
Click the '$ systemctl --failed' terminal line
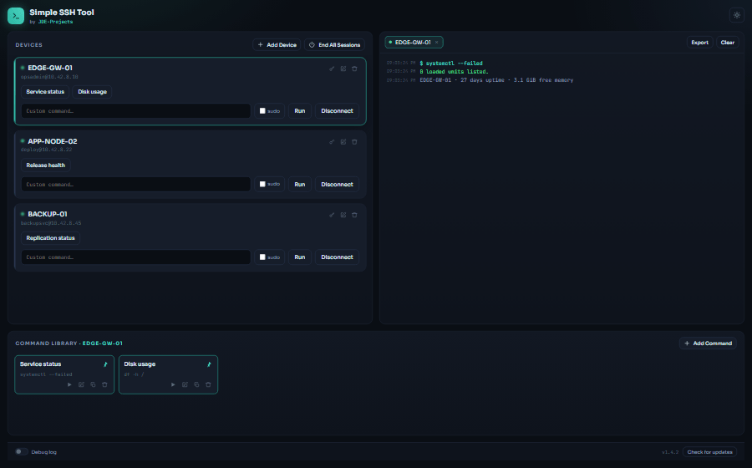[451, 64]
